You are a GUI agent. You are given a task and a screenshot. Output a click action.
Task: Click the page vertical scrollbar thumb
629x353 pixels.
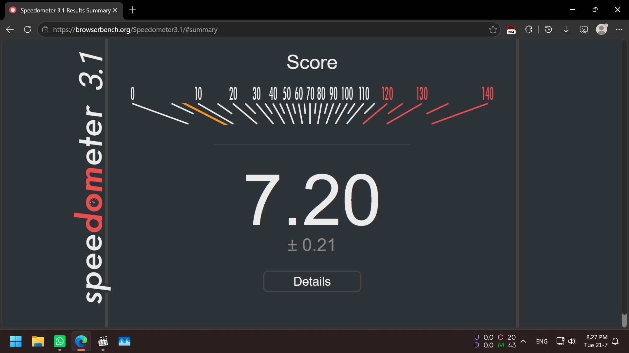pos(624,320)
